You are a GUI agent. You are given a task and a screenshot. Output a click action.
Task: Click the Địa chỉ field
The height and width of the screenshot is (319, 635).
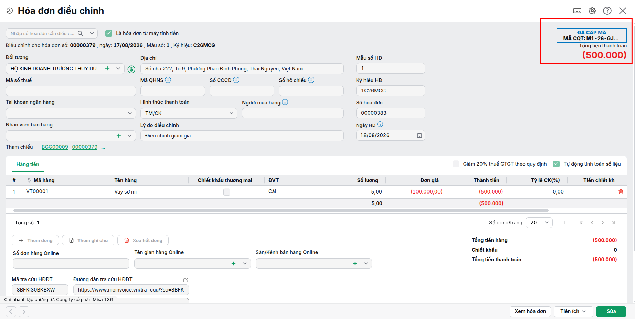[x=242, y=69]
